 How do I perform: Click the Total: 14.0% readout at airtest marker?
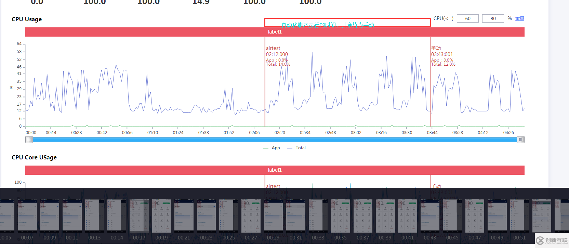(278, 64)
